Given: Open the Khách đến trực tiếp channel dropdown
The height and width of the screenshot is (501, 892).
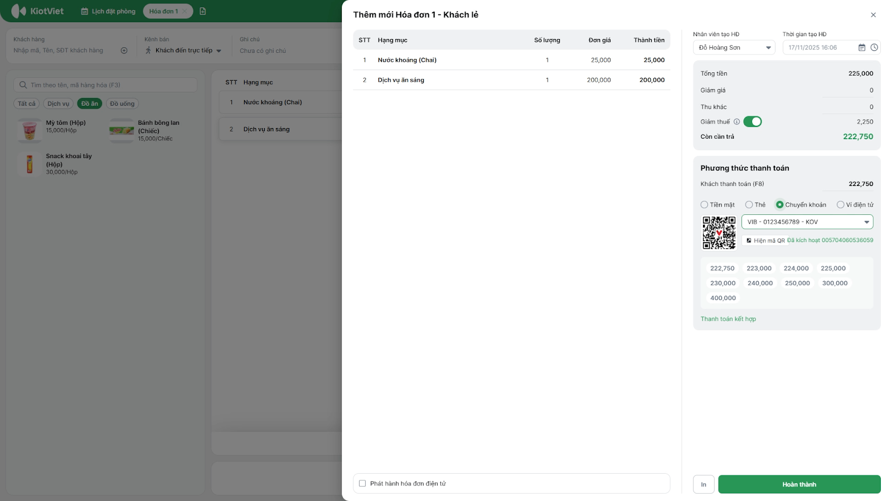Looking at the screenshot, I should click(183, 51).
